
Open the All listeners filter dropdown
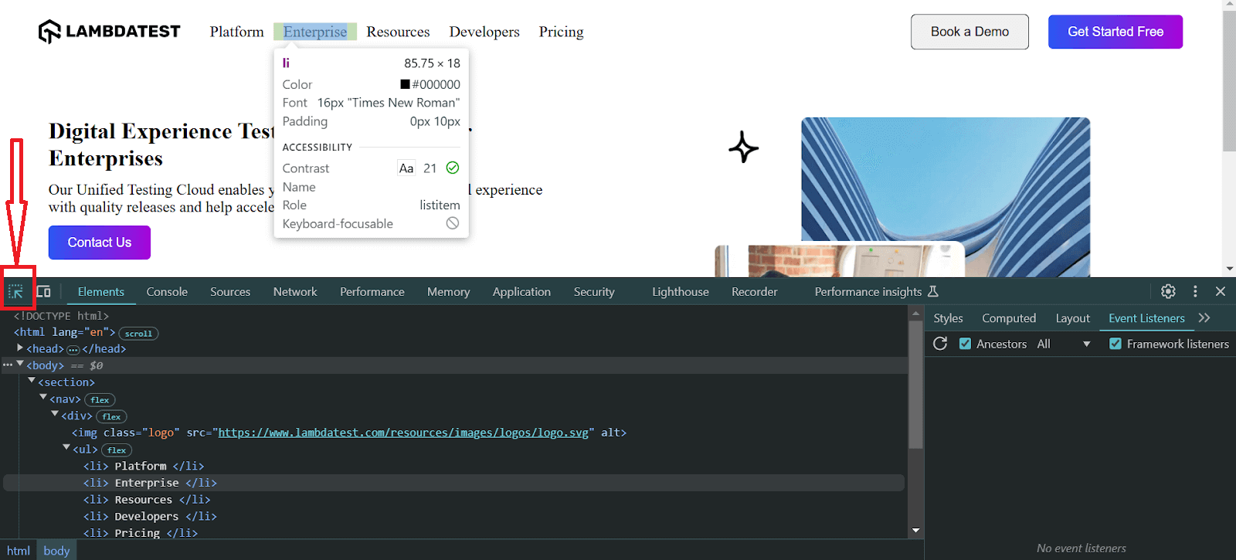click(x=1063, y=344)
